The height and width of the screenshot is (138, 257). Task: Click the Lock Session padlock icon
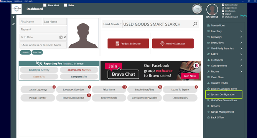pyautogui.click(x=223, y=11)
